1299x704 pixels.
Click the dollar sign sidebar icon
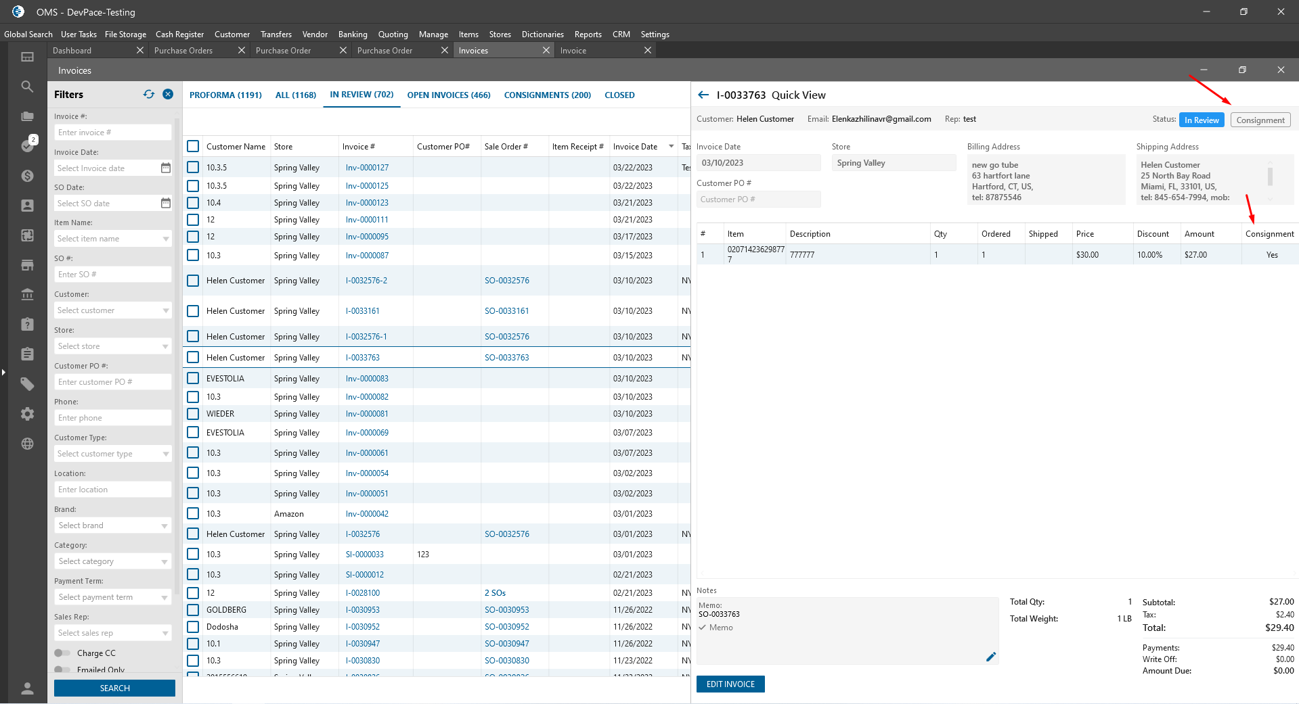coord(27,176)
